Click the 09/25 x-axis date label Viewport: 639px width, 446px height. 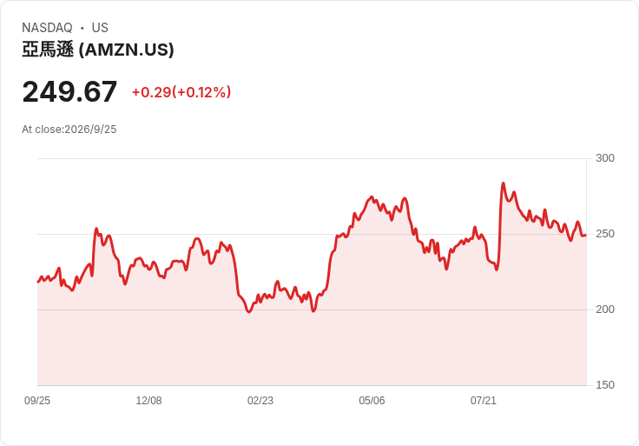pos(37,401)
